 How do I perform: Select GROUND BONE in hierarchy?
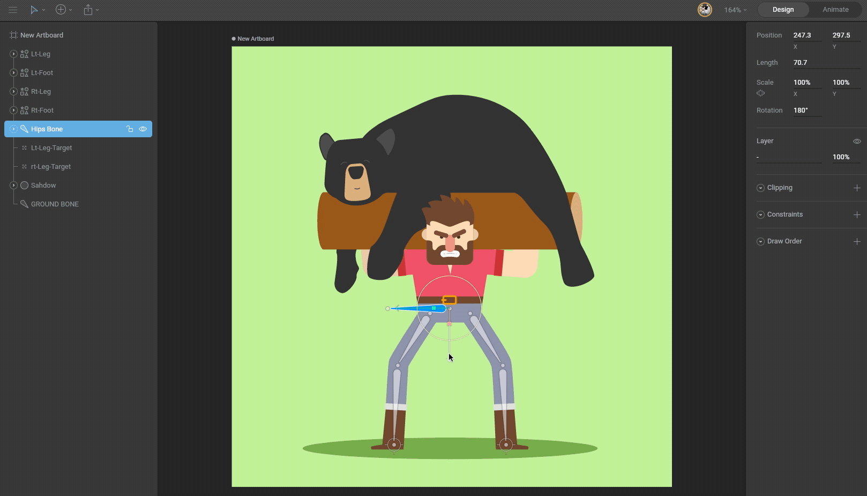(55, 204)
